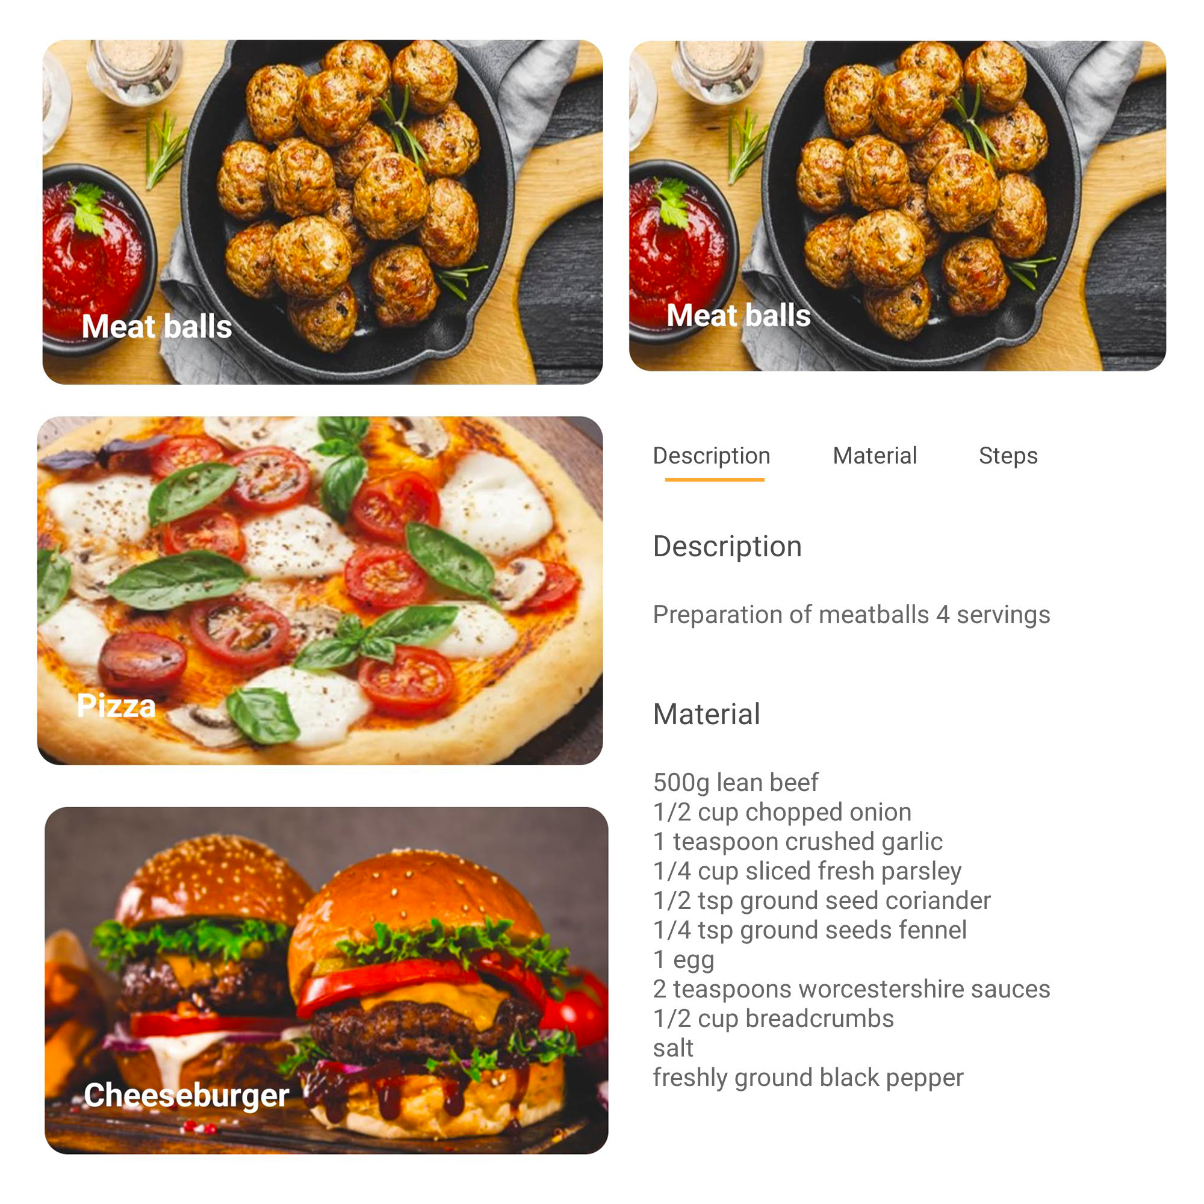The height and width of the screenshot is (1204, 1204).
Task: Click the Pizza label text
Action: coord(116,706)
